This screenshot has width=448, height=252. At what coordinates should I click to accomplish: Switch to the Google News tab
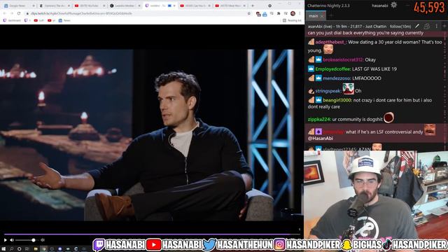[20, 6]
